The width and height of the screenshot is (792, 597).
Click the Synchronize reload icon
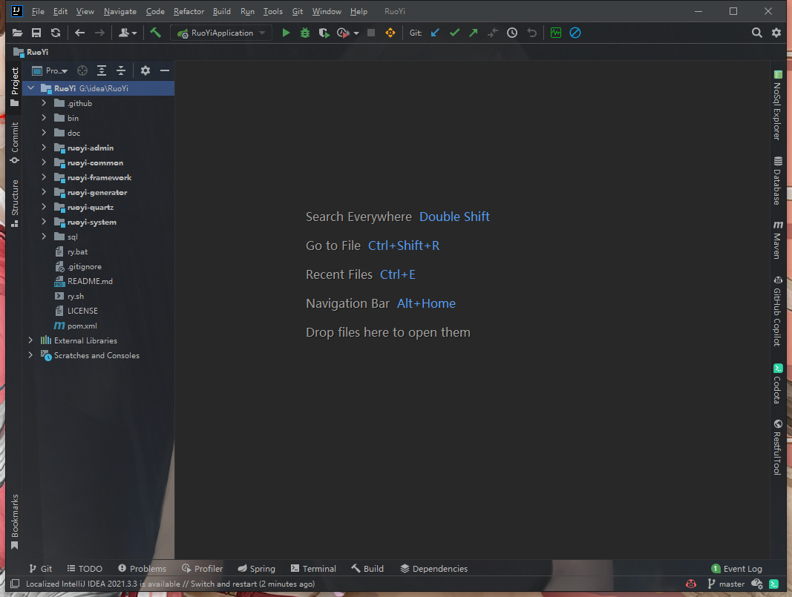click(x=56, y=33)
